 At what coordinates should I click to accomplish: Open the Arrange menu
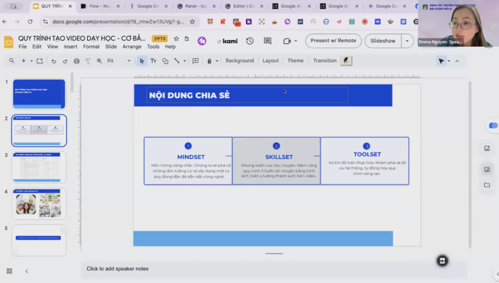(132, 47)
